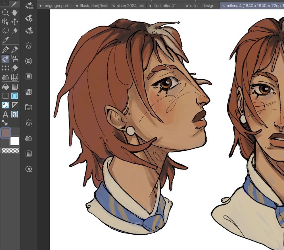Screen dimensions: 284x250
Task: Open the Brush Size target-brush palette
Action: [x=29, y=31]
